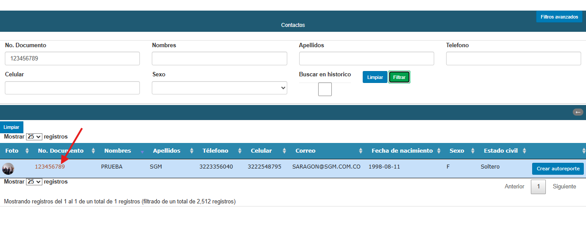Screen dimensions: 586x244
Task: Open document link 123456789
Action: pos(50,167)
